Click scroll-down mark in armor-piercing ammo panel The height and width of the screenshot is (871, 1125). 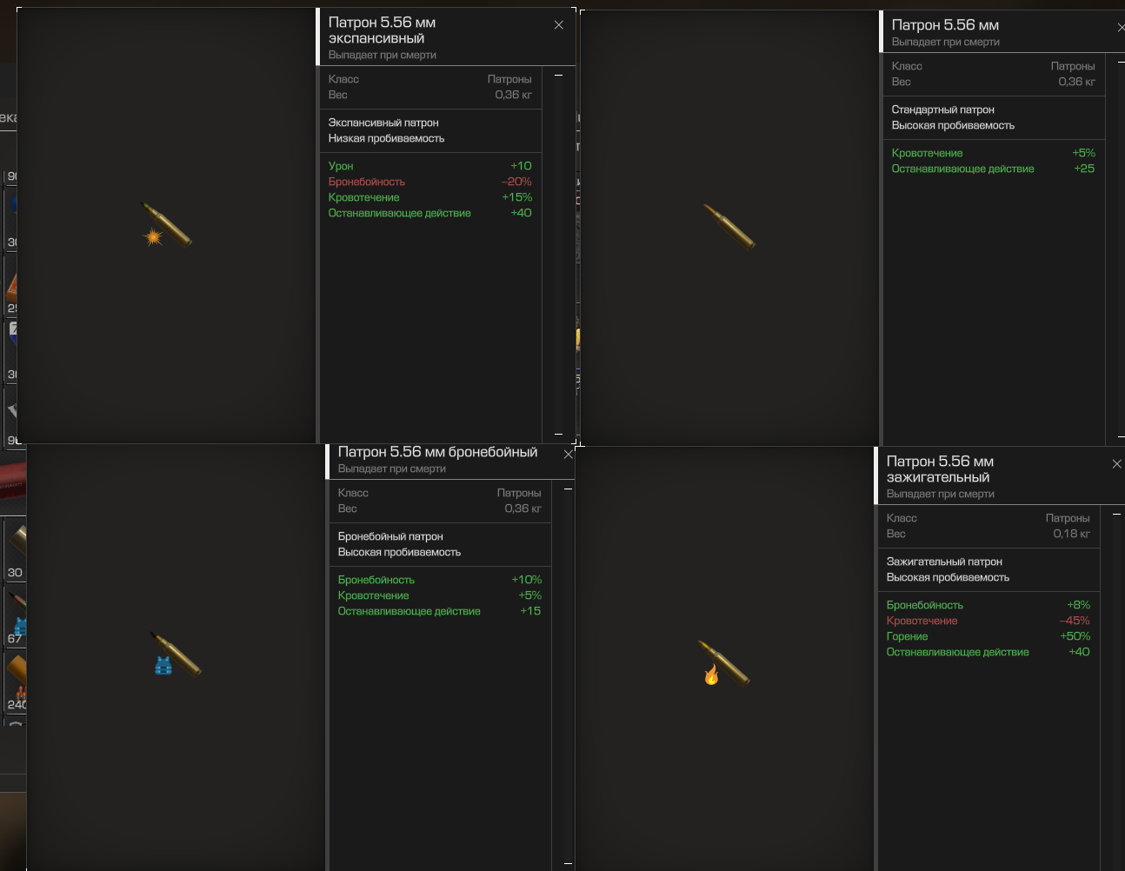(x=568, y=863)
